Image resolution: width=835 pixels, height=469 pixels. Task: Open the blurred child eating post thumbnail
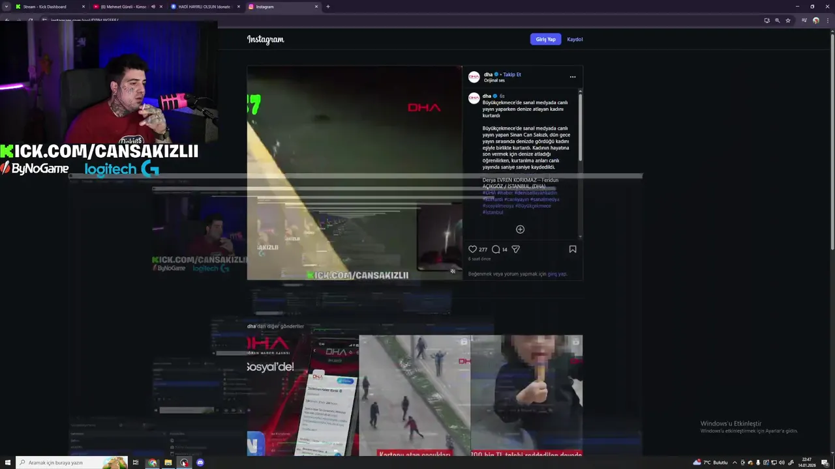526,395
